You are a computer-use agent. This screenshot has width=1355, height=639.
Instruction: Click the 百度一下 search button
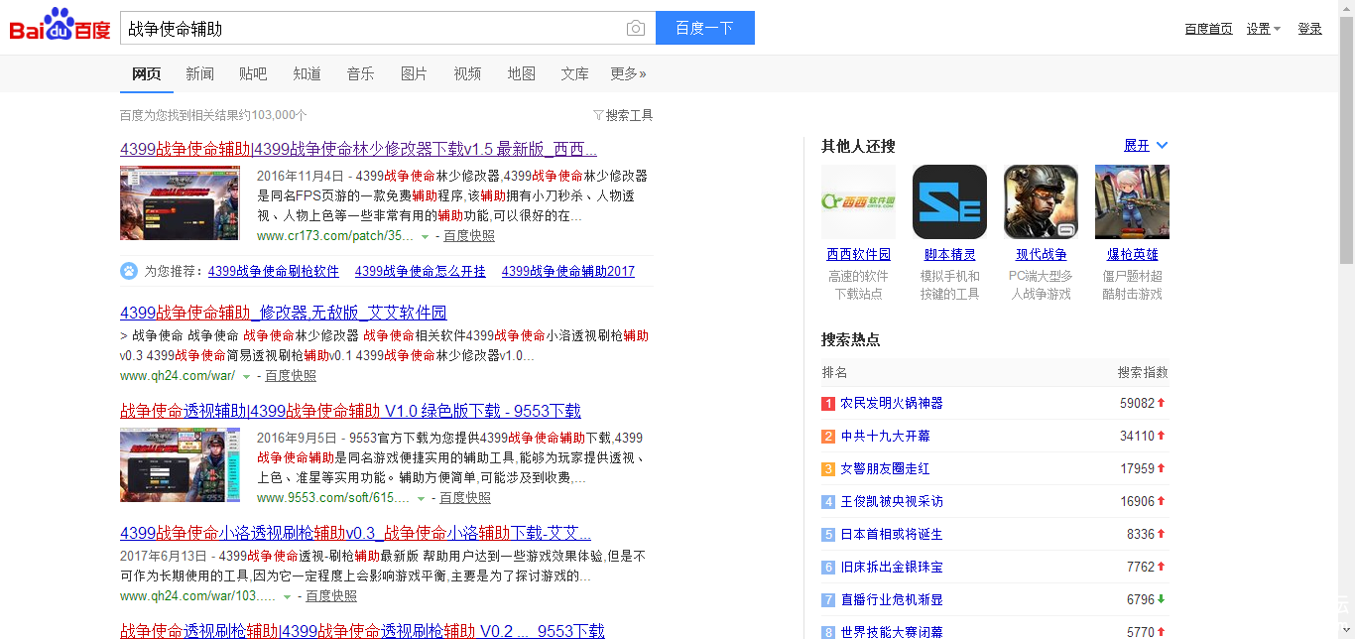point(704,28)
